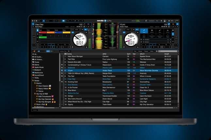The width and height of the screenshot is (211, 140).
Task: Click the lock icon below the left platter
Action: pyautogui.click(x=86, y=47)
